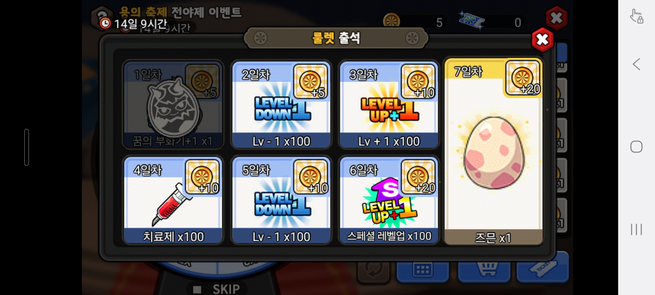The width and height of the screenshot is (655, 295).
Task: Close the 룰렛 출석 popup
Action: (542, 40)
